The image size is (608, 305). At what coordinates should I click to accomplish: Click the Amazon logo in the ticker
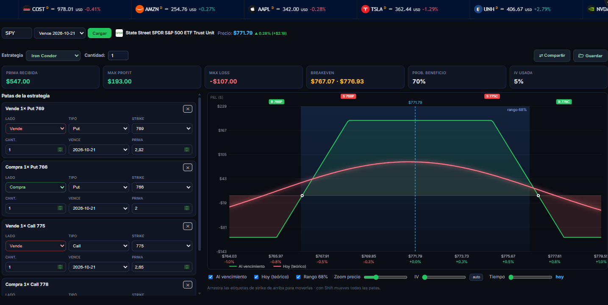click(x=139, y=9)
